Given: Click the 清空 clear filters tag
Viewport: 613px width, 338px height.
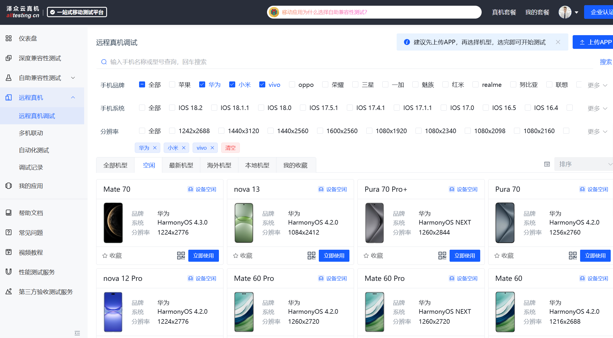Looking at the screenshot, I should click(x=230, y=148).
